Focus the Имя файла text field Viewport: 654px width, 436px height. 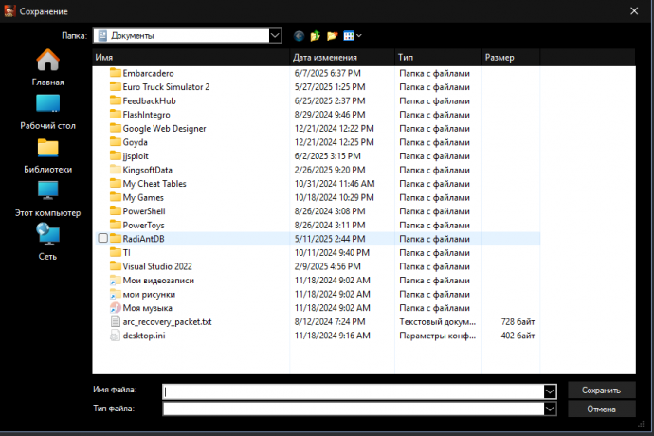(353, 391)
